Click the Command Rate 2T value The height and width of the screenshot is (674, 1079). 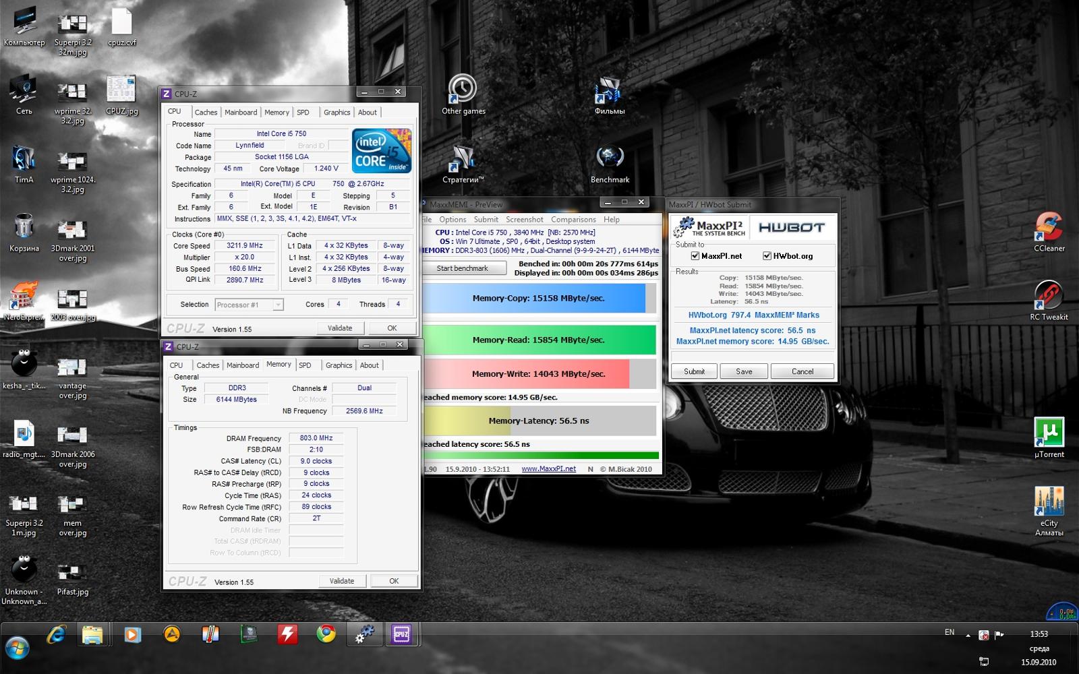pyautogui.click(x=316, y=518)
